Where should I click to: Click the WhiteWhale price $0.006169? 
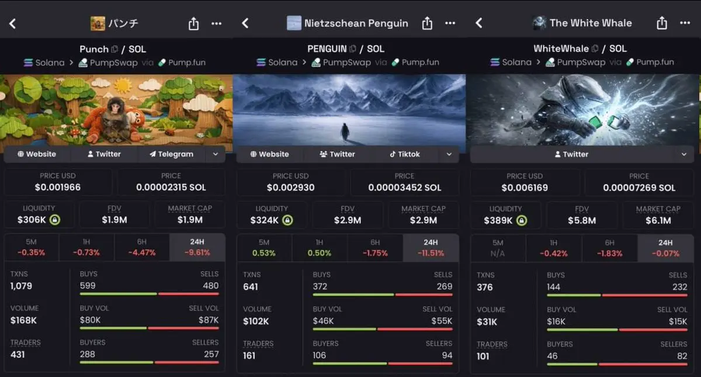(525, 188)
